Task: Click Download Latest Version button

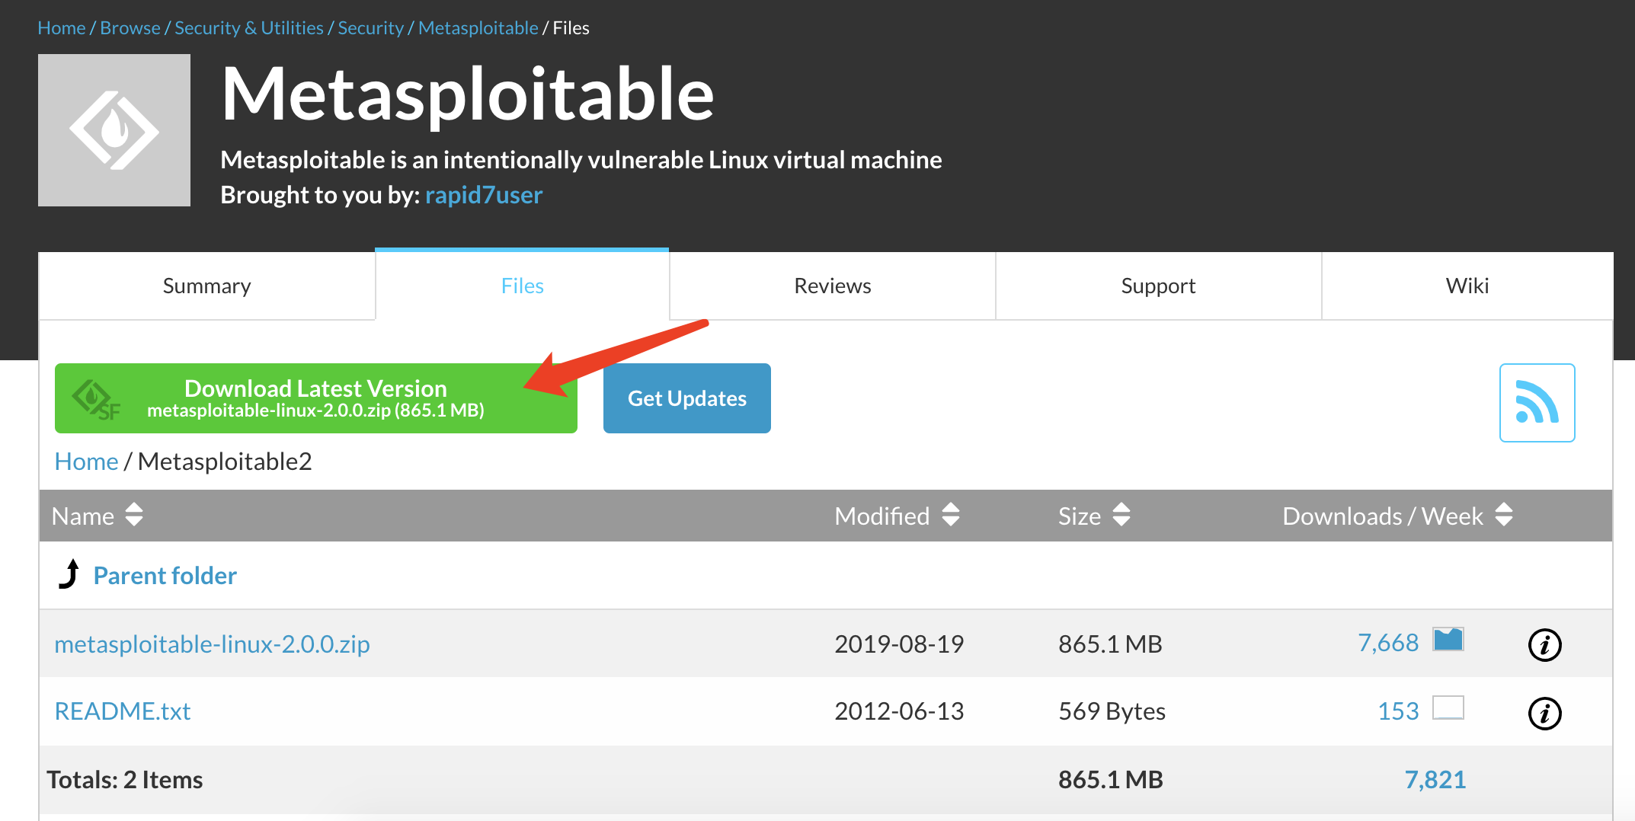Action: pos(315,398)
